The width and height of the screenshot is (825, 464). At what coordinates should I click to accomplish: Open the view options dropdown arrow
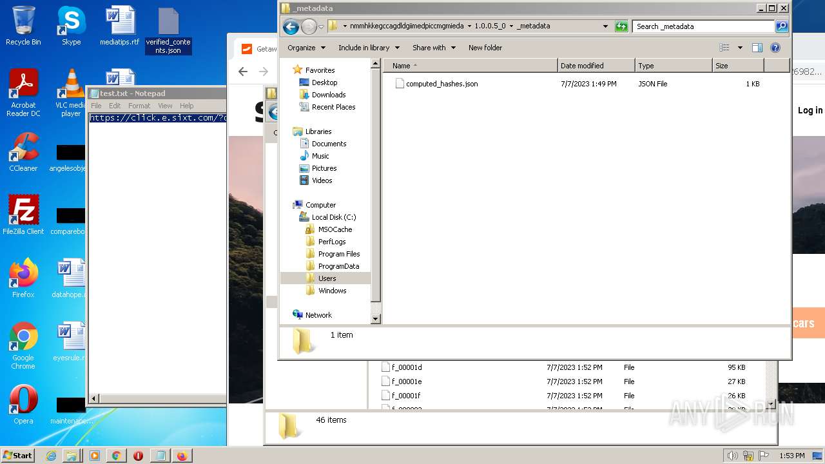[740, 48]
